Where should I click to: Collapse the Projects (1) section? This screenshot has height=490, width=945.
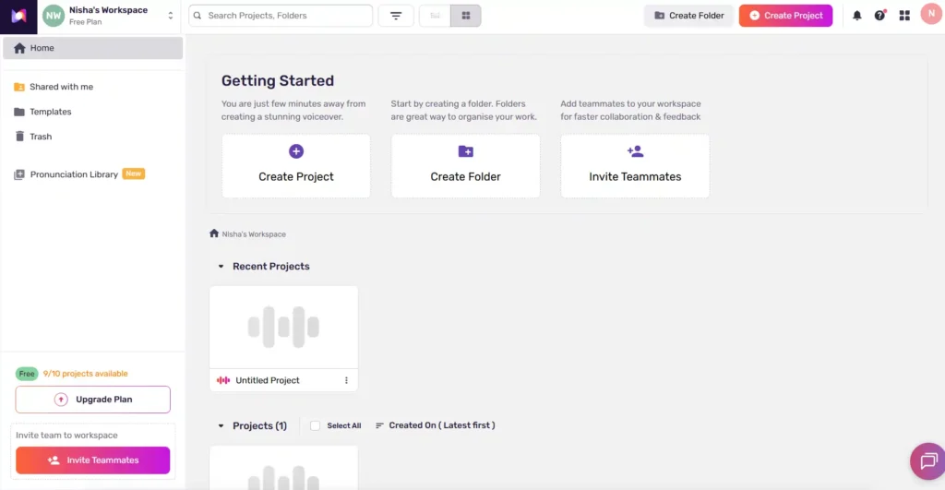[221, 425]
